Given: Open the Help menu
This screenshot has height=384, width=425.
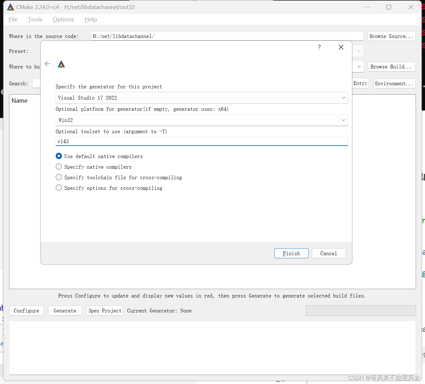Looking at the screenshot, I should point(91,20).
